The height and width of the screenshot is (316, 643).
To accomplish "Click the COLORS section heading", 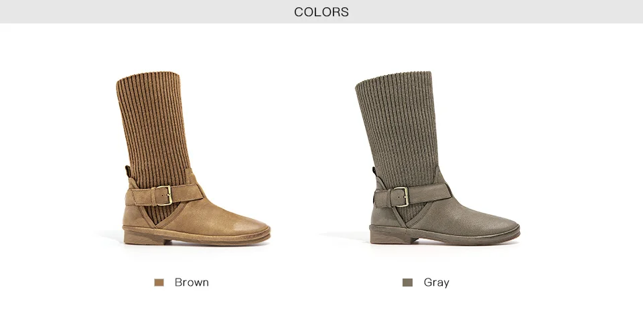I will coord(321,12).
